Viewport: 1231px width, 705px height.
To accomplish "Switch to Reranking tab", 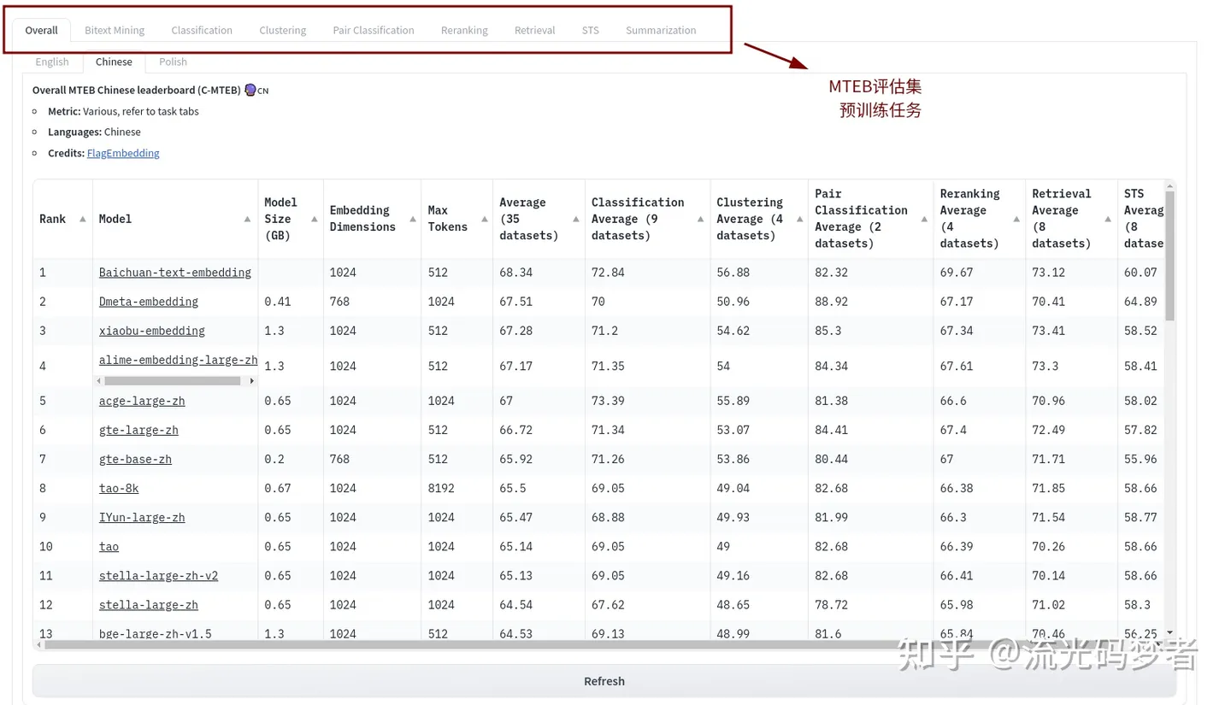I will [x=464, y=30].
